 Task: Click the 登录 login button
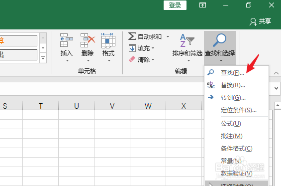click(175, 5)
